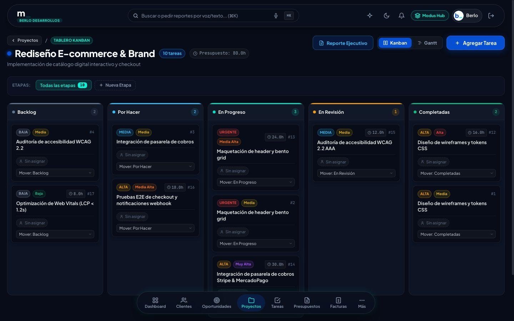Open move dropdown for Pruebas E2E task

(x=155, y=228)
